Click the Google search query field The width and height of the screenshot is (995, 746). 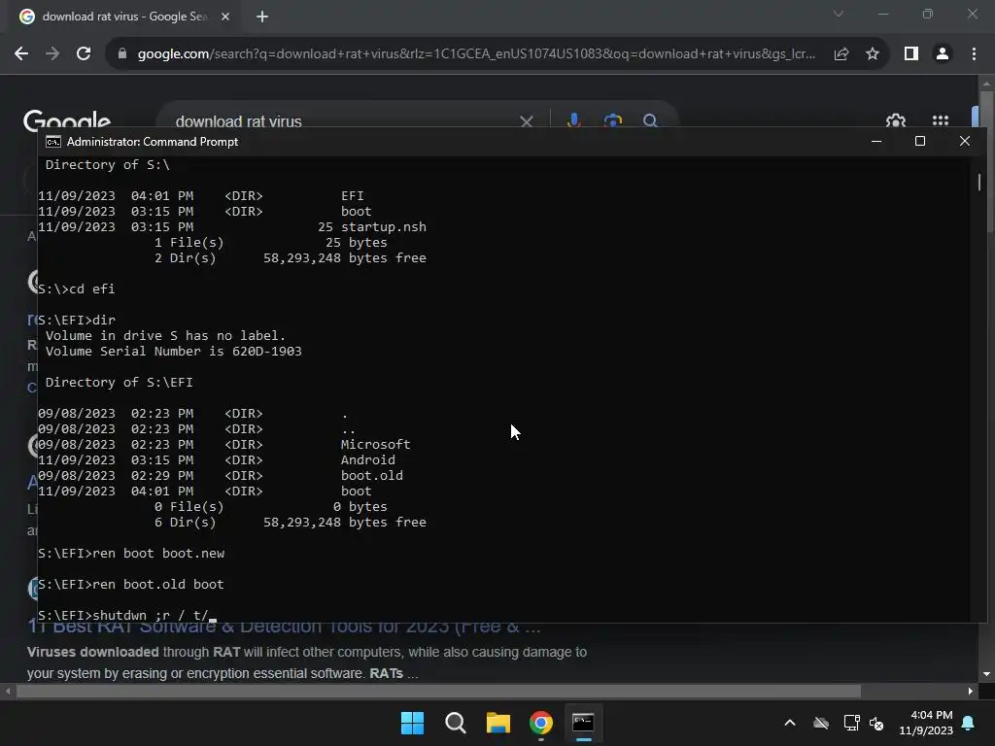point(343,120)
